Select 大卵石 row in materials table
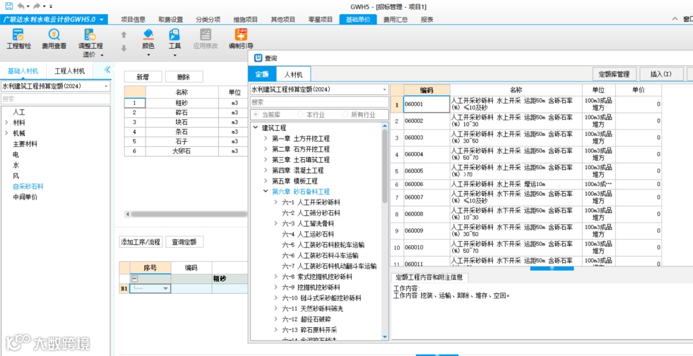 (x=186, y=151)
